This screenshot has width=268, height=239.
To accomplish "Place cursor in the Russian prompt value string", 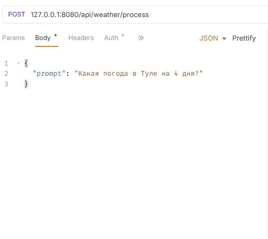I will (138, 74).
